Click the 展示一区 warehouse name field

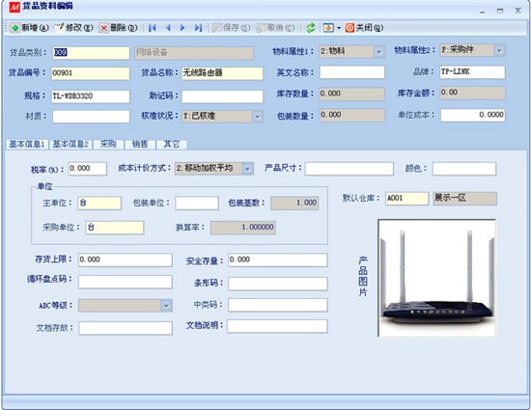465,199
